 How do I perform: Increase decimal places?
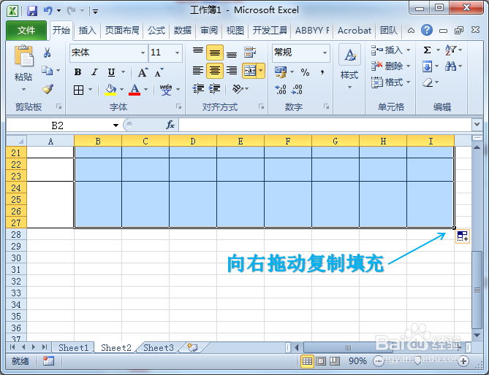tap(281, 90)
